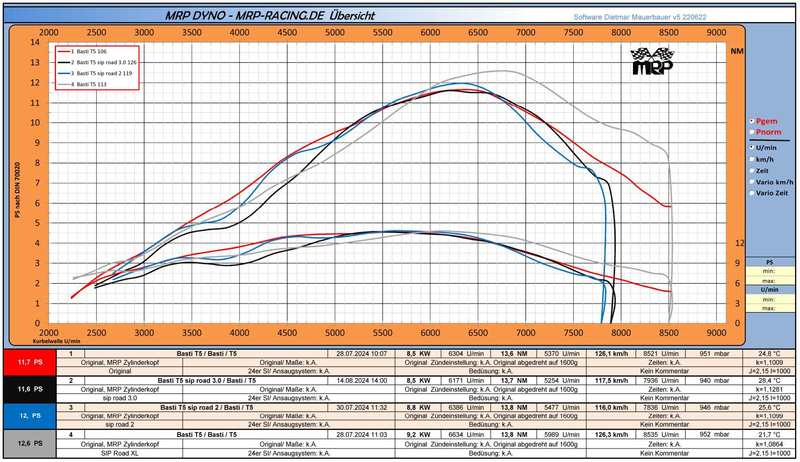Screen dimensions: 800x462
Task: Click the gray 12,6 PS color block
Action: tap(30, 444)
